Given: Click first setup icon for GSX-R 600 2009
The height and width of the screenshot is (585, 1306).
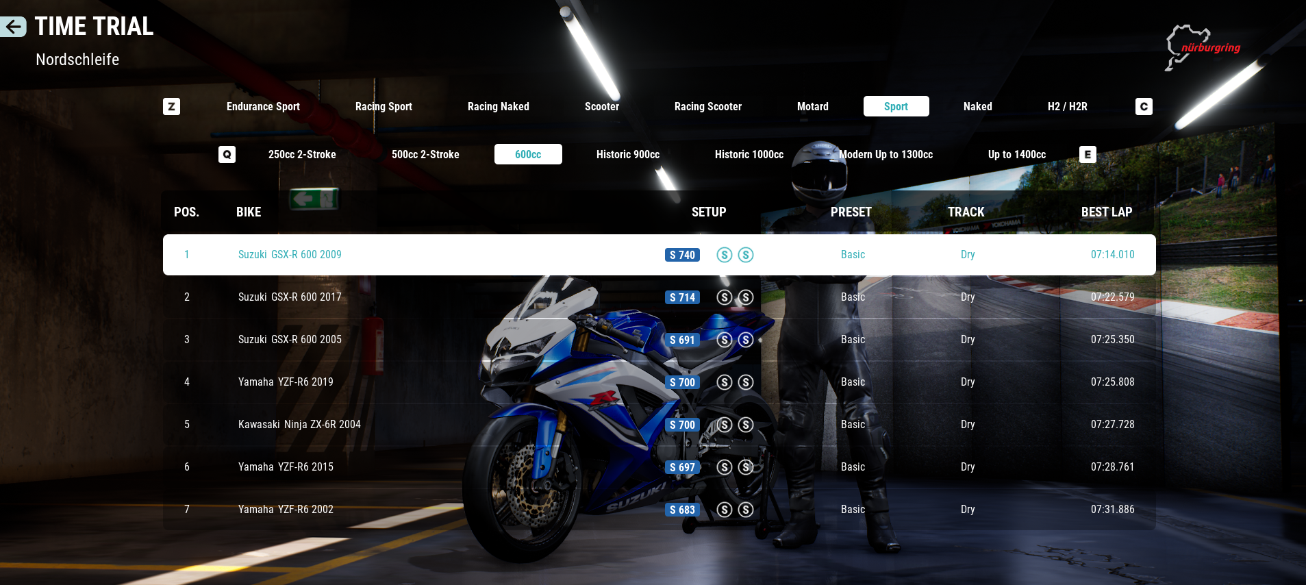Looking at the screenshot, I should click(725, 255).
